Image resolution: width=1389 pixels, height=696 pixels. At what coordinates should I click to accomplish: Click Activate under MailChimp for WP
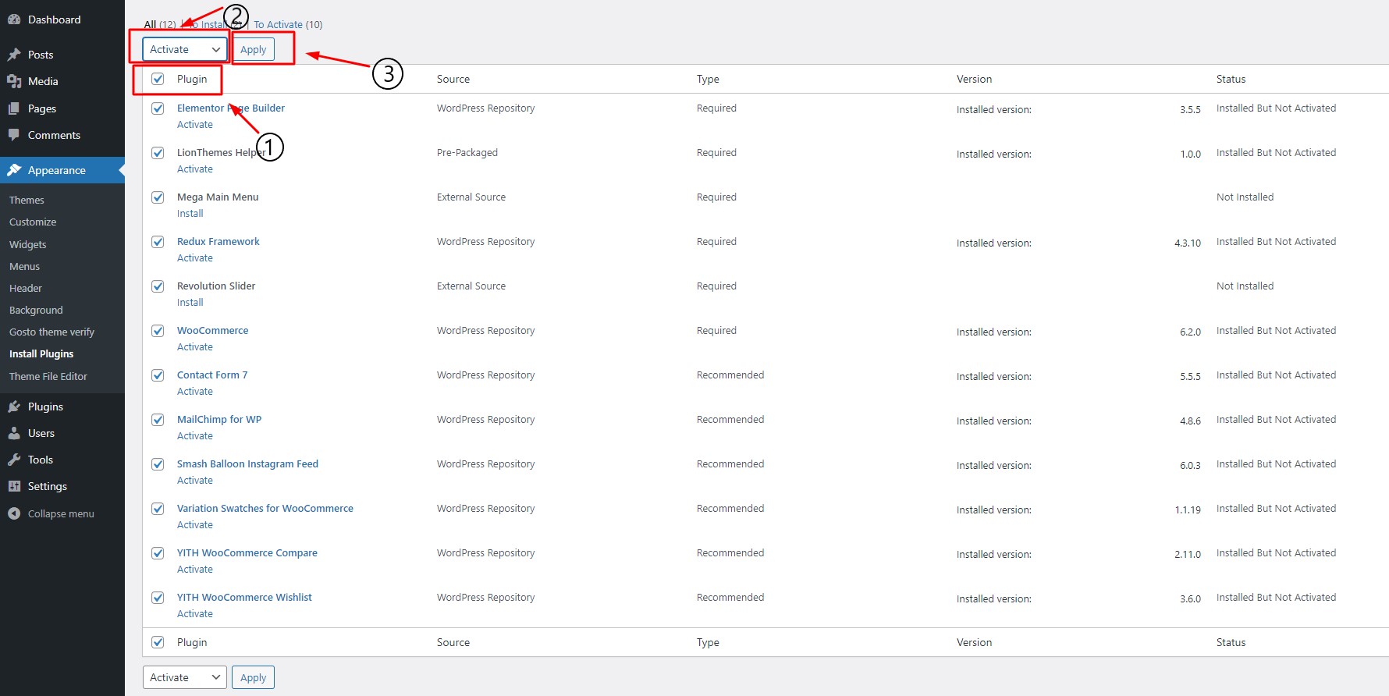click(195, 435)
